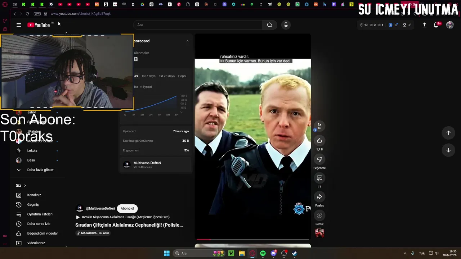Go to YouTube home via logo
461x259 pixels.
(x=39, y=25)
